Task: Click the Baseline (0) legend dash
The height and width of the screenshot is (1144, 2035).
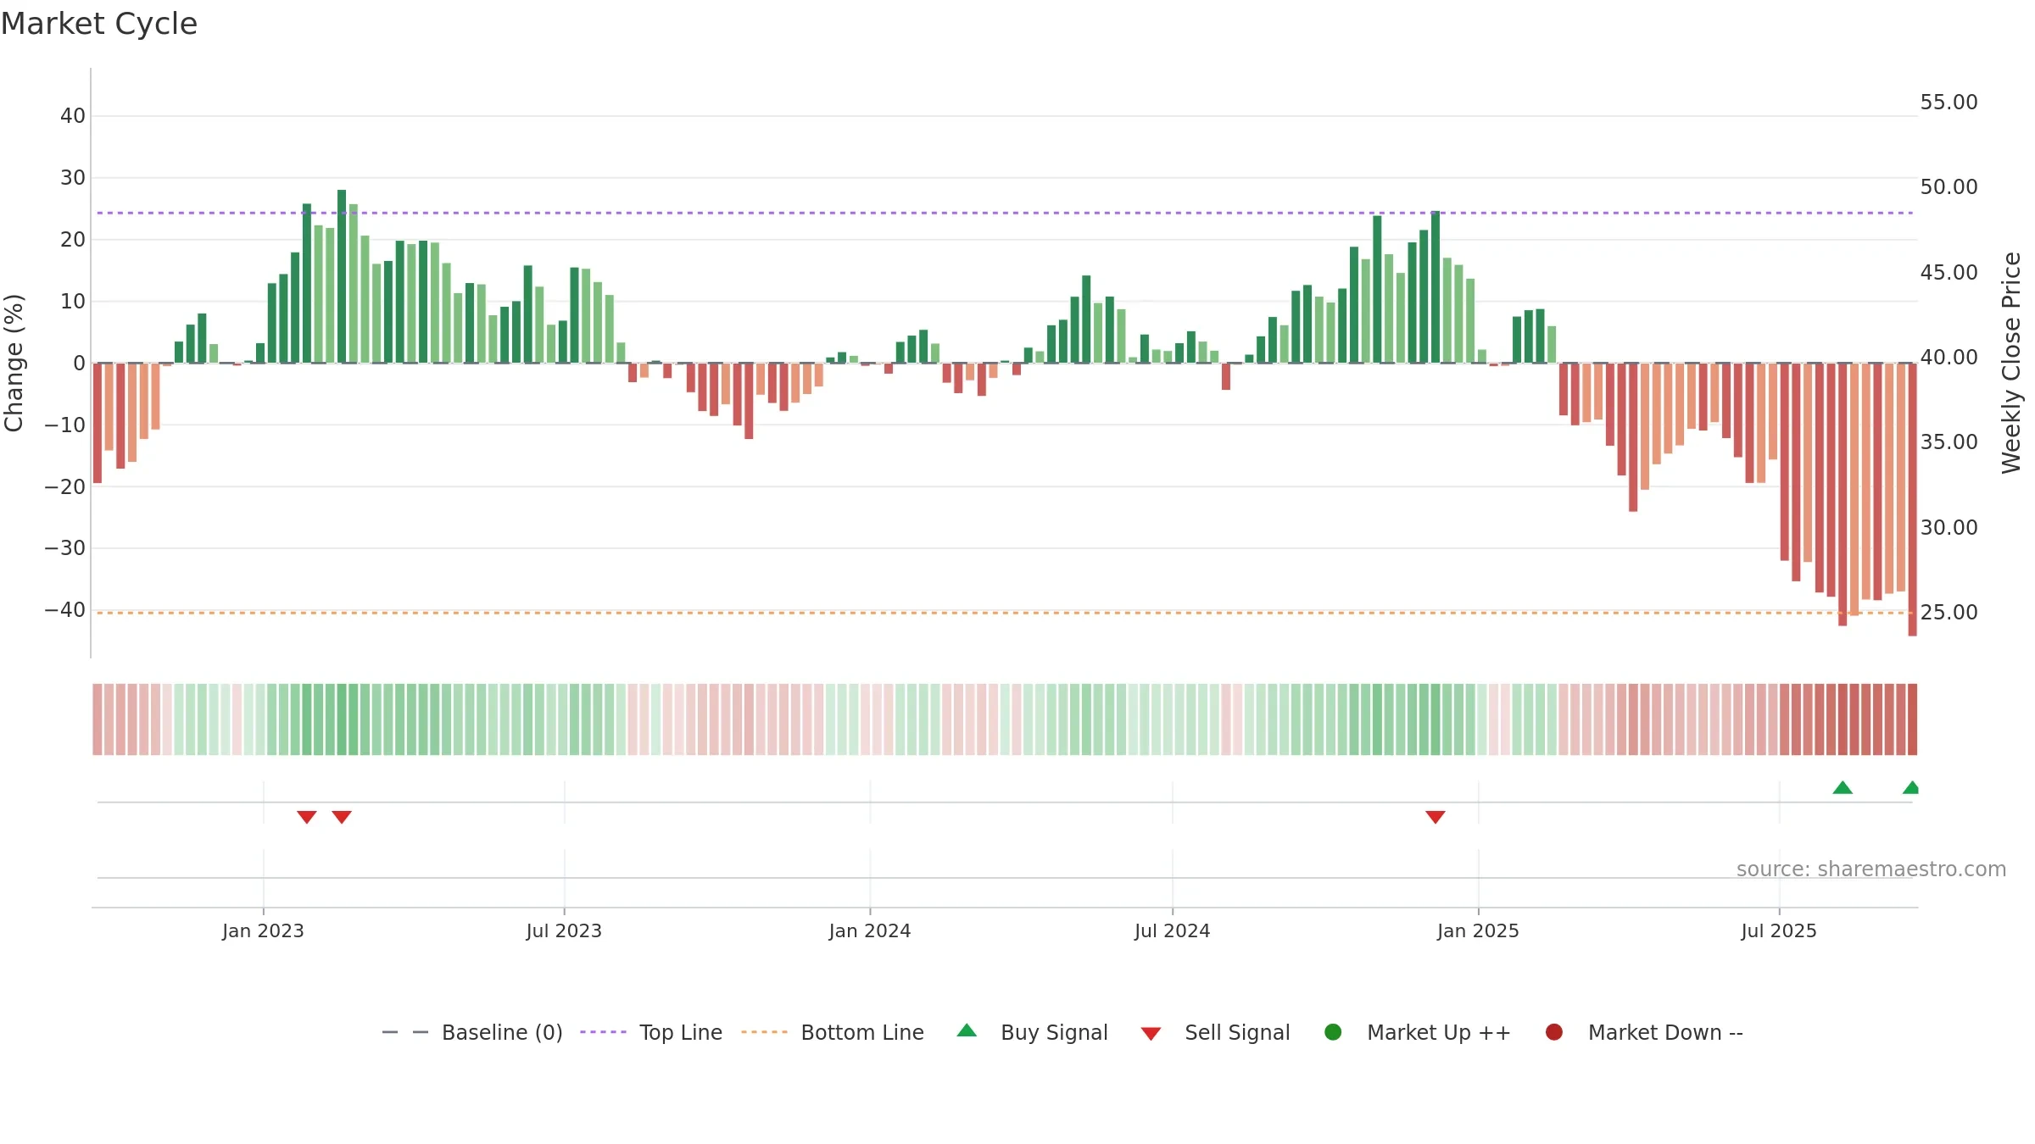Action: (x=405, y=1032)
